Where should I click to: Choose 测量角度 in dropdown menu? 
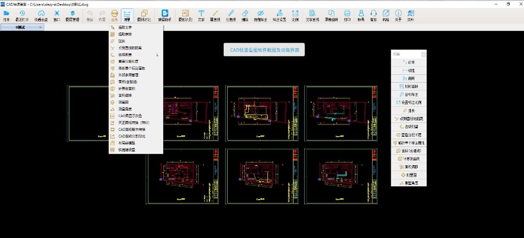pos(136,109)
